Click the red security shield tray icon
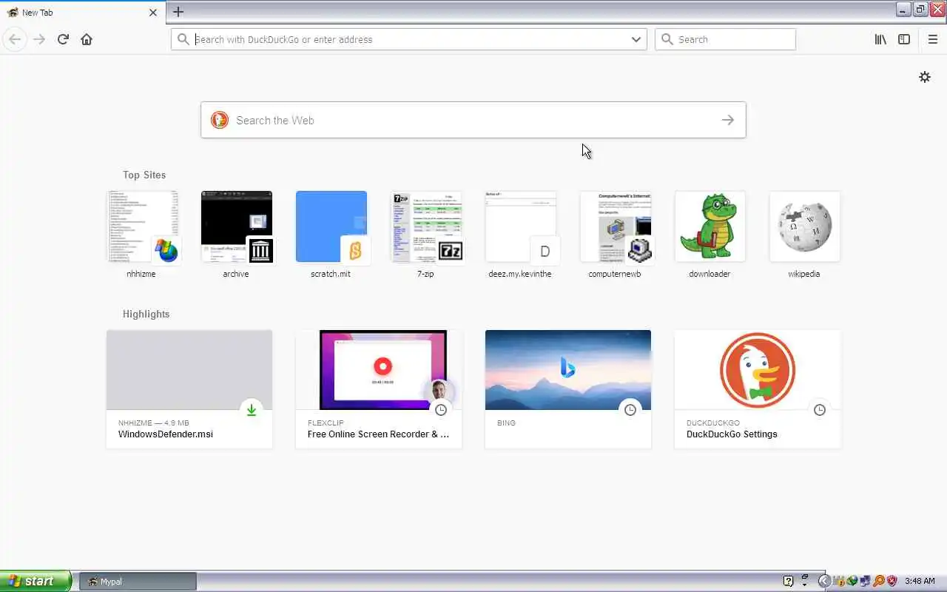 (892, 581)
